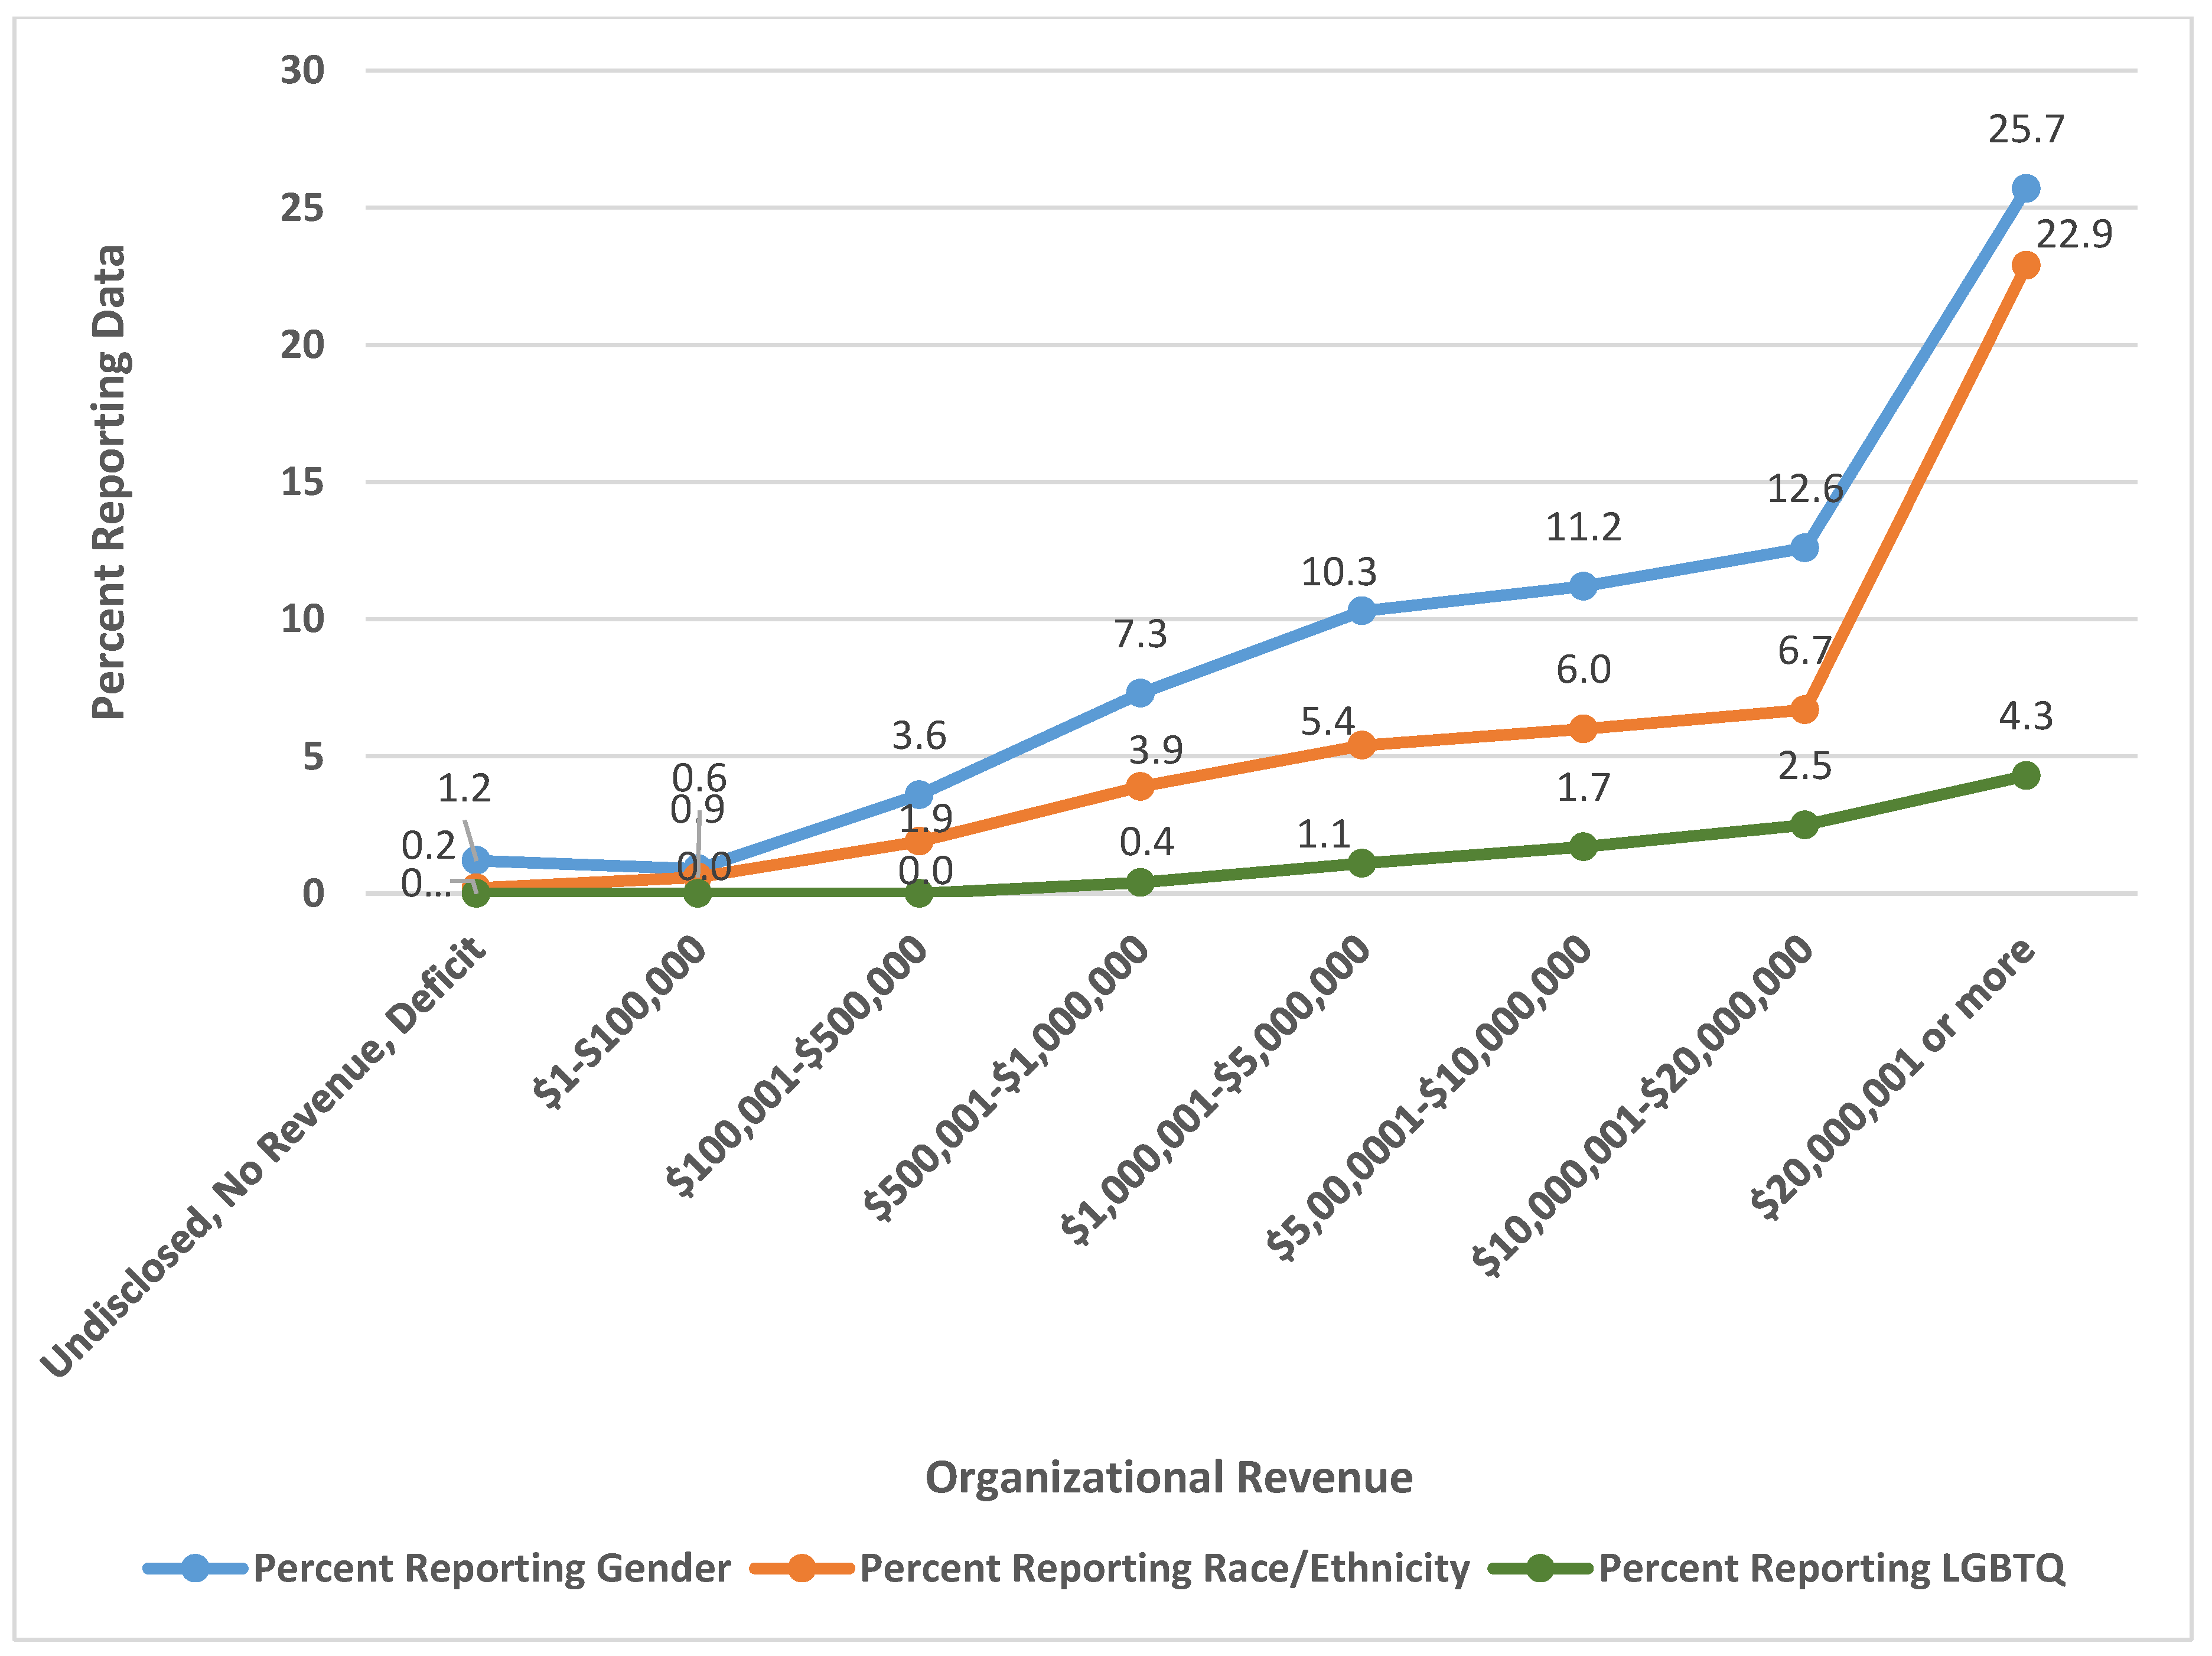Click the blue 7.3 data point
The width and height of the screenshot is (2212, 1656).
[1140, 693]
